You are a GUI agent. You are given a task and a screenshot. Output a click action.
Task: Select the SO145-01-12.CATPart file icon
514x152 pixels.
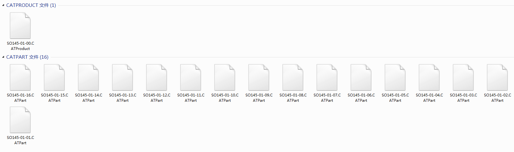157,77
